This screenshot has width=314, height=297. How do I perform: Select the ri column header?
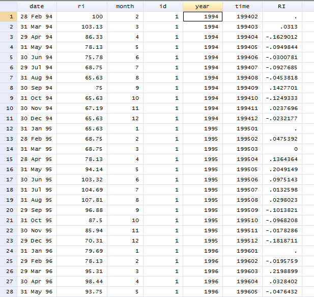pyautogui.click(x=82, y=7)
